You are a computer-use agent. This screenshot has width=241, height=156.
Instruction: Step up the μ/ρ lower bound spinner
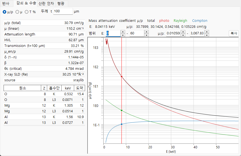point(183,32)
